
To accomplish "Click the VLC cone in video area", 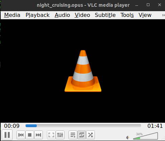I will pyautogui.click(x=83, y=71).
